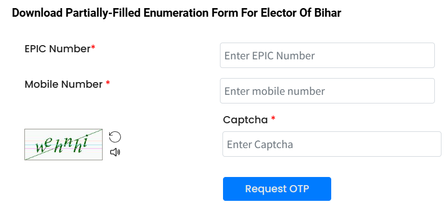Click the red asterisk beside Captcha
This screenshot has height=213, width=445.
point(273,119)
